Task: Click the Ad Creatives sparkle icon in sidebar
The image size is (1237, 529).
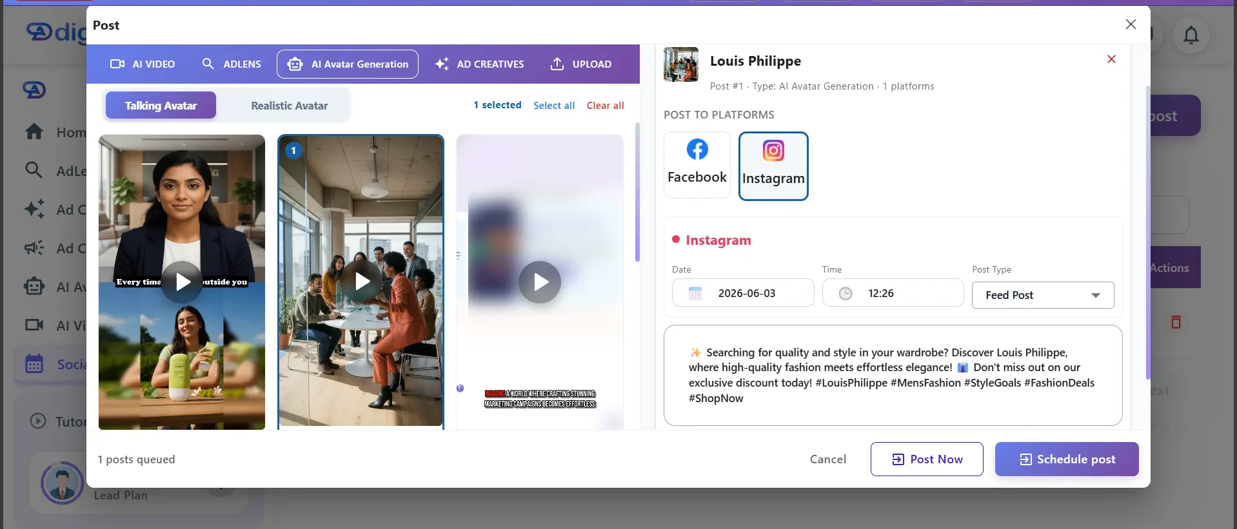Action: click(x=34, y=209)
